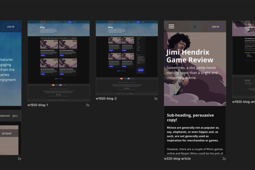Open the w1920-blog-2 file thumbnail

127,58
